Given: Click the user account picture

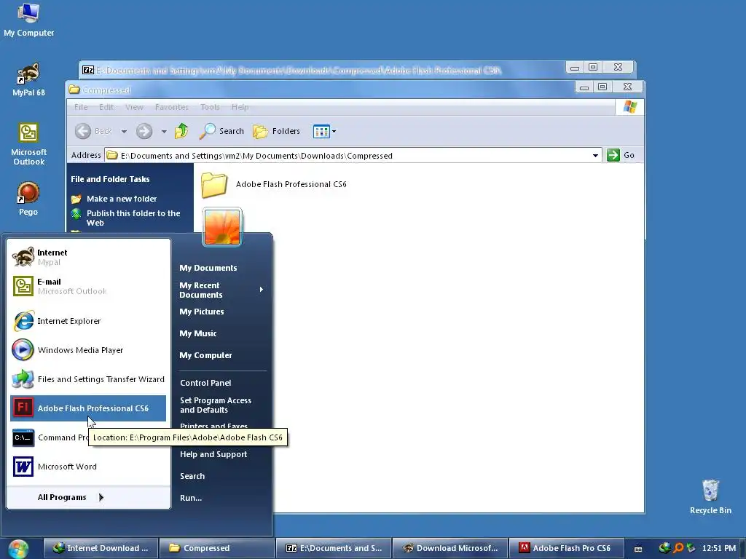Looking at the screenshot, I should [222, 227].
